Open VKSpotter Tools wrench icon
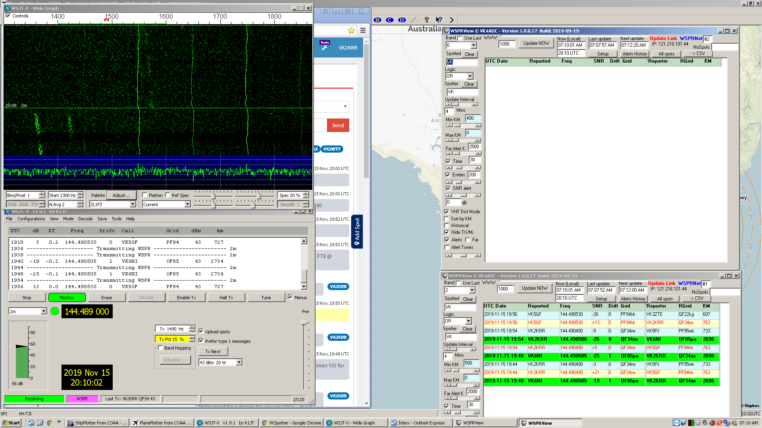The height and width of the screenshot is (428, 762). tap(325, 47)
